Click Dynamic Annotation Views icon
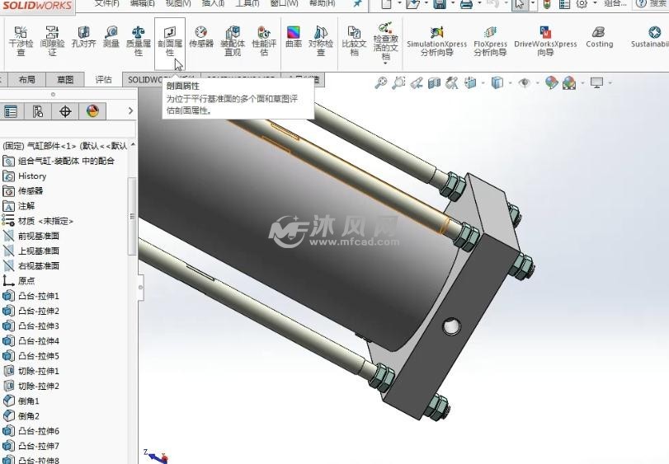The height and width of the screenshot is (464, 669). click(451, 82)
